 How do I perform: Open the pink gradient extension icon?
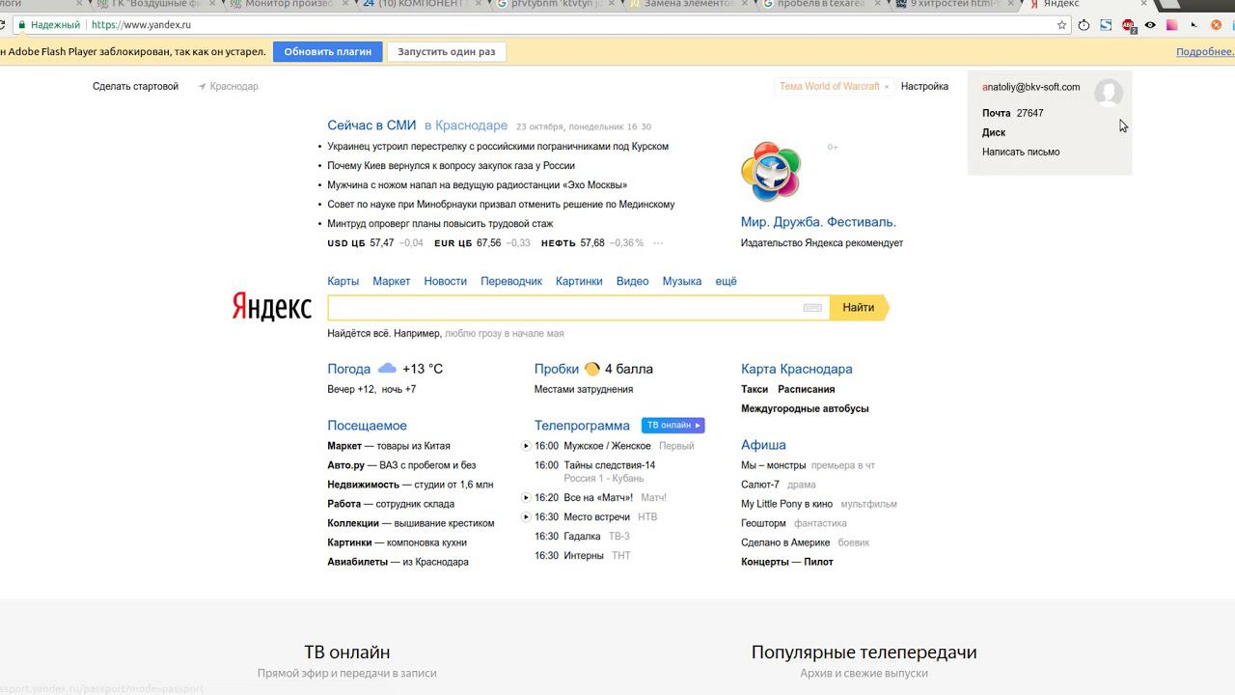[x=1171, y=25]
